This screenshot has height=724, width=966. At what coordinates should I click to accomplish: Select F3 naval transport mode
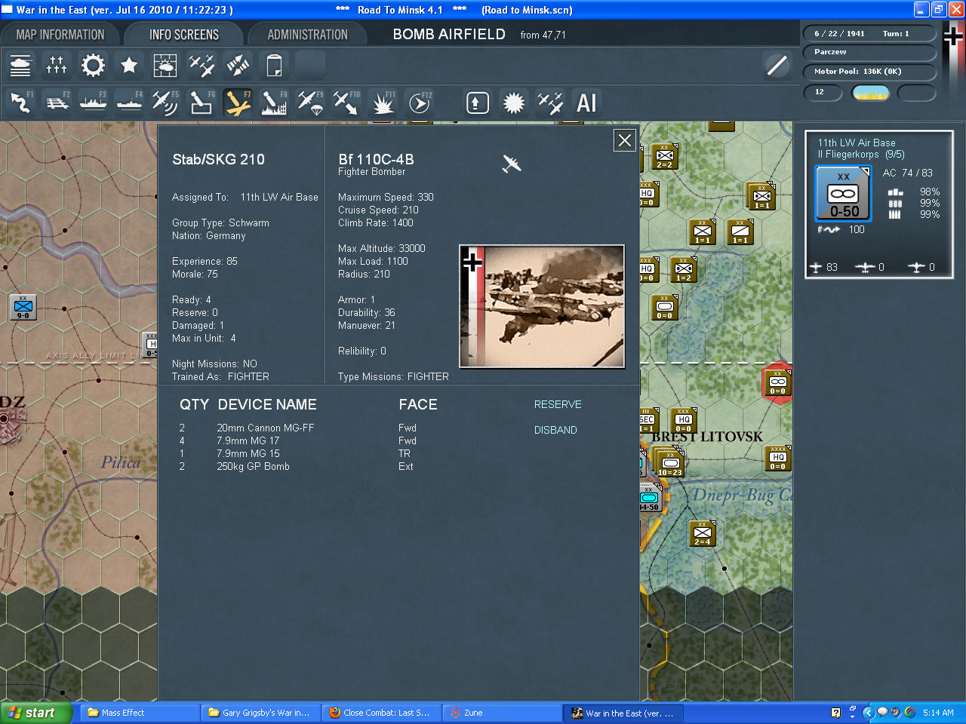click(93, 103)
